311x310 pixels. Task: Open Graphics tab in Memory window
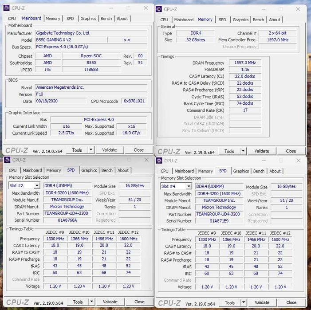(x=240, y=20)
